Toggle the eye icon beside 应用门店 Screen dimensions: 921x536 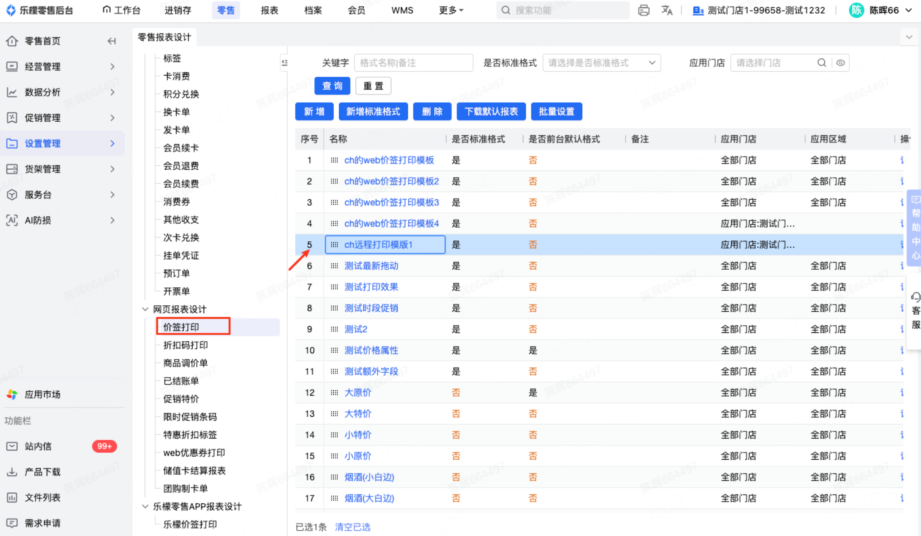pyautogui.click(x=840, y=63)
